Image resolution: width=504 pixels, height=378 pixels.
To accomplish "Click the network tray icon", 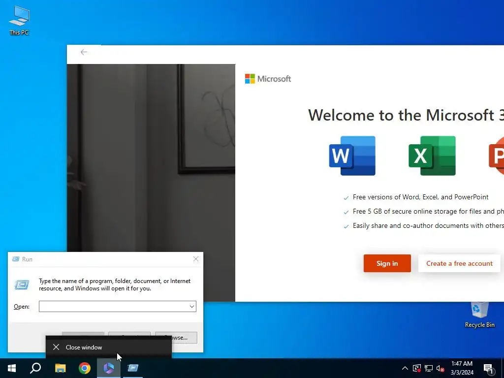I will 429,368.
